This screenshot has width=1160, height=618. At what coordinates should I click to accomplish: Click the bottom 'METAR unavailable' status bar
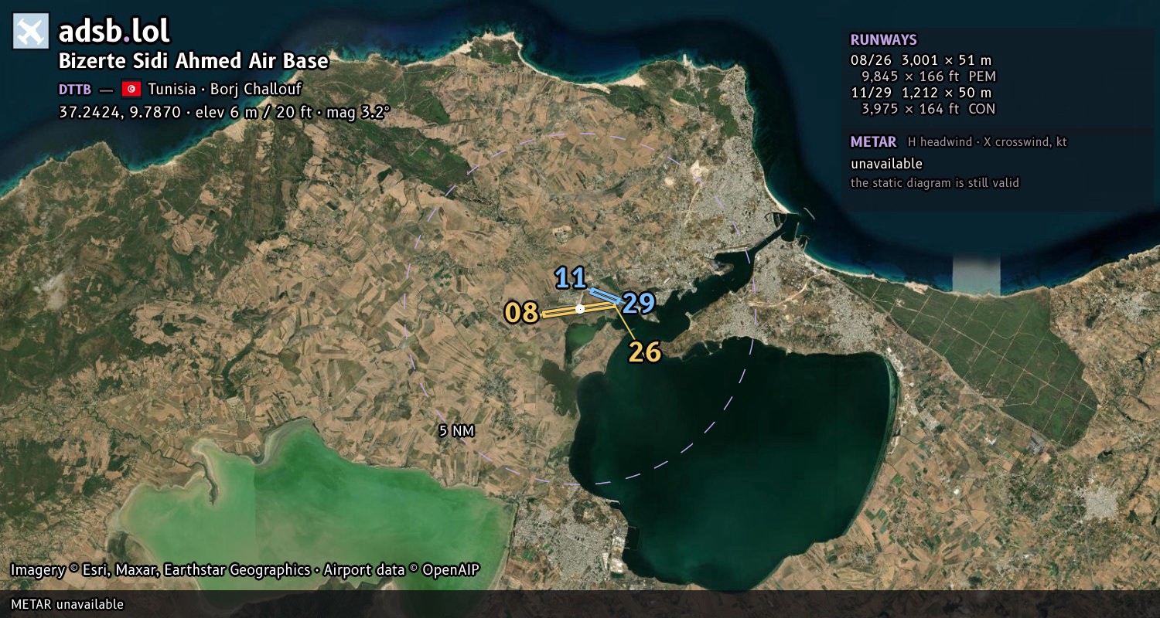click(580, 604)
